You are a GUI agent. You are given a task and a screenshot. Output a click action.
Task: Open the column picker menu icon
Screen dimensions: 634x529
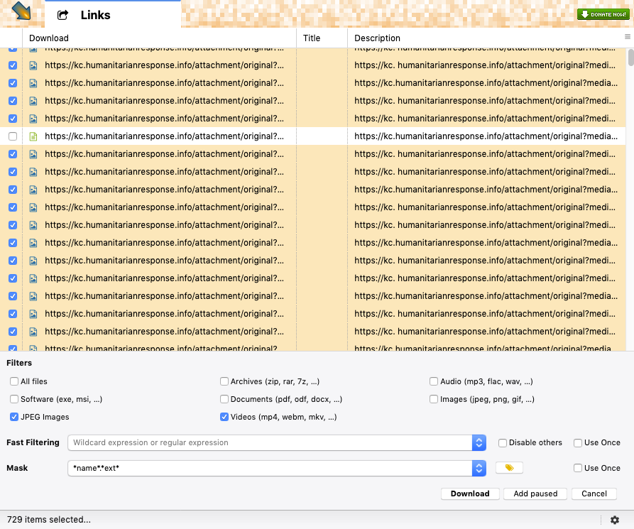pos(628,37)
